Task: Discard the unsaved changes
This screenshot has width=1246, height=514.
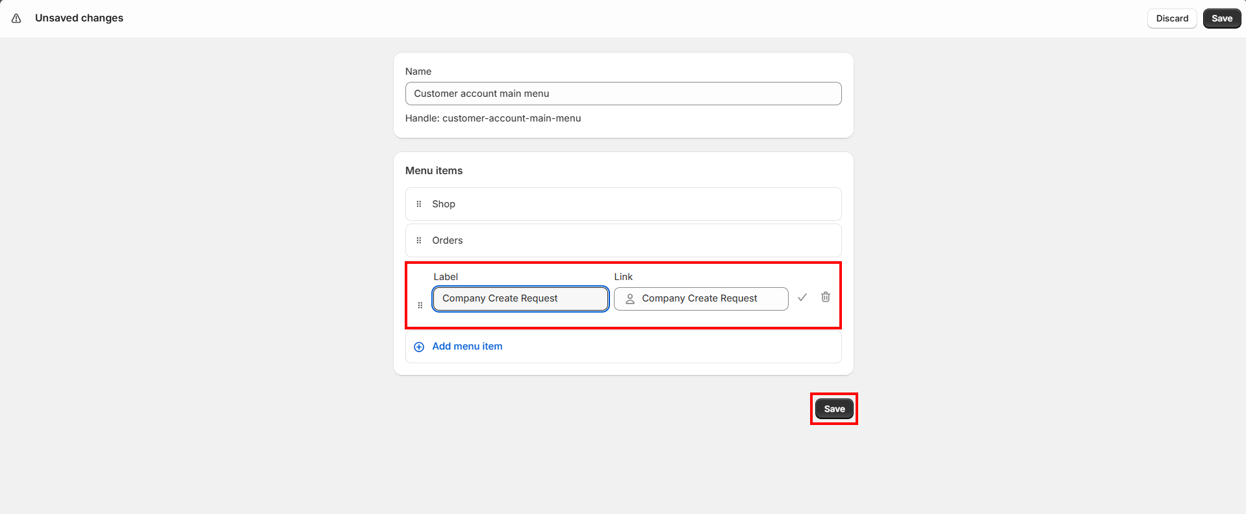Action: tap(1171, 18)
